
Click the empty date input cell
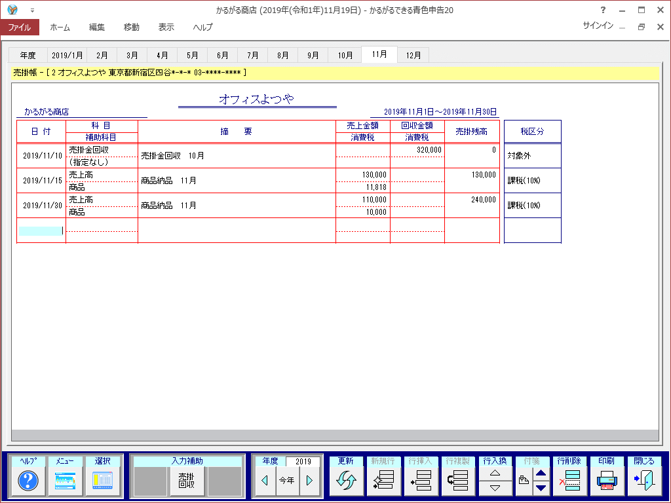[x=41, y=231]
